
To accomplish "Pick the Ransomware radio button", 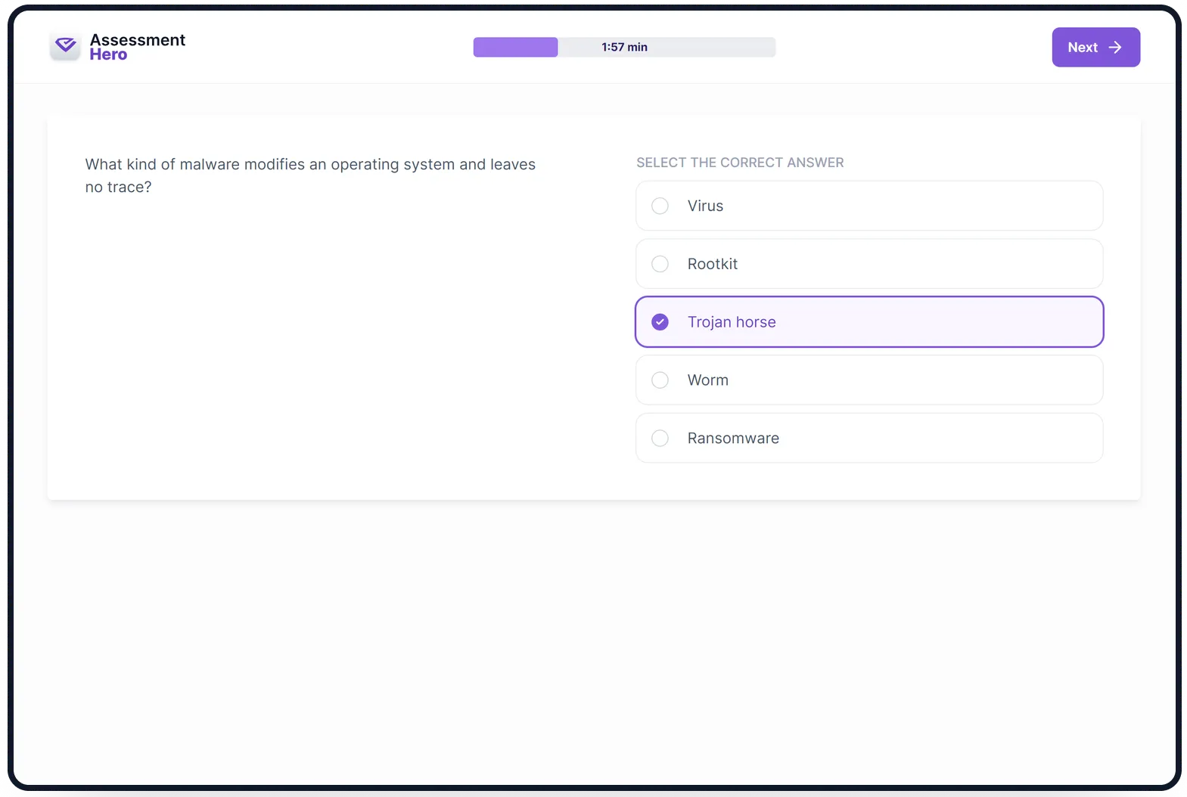I will pos(660,439).
